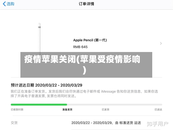Screen dimensions: 173x130
Task: Select the Apple Pencil (第一代) product name
Action: (90, 40)
